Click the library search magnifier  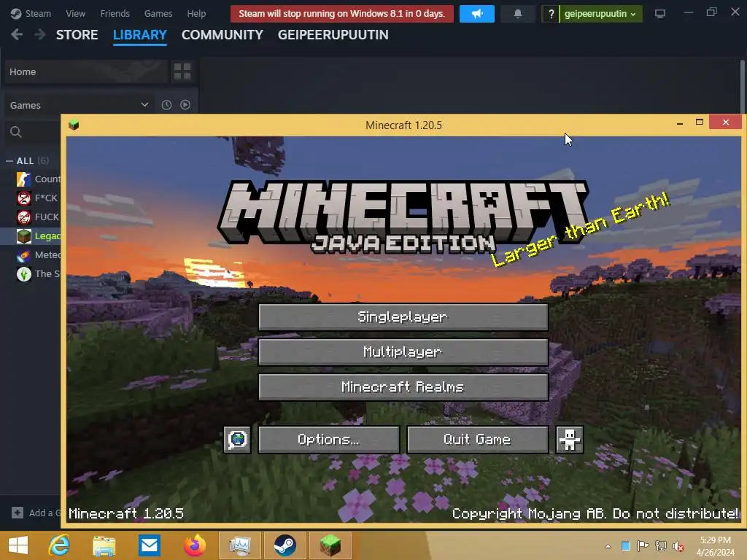pos(16,132)
